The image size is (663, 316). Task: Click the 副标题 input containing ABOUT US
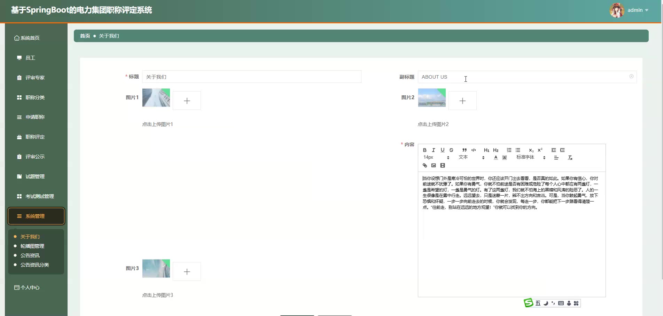(x=527, y=77)
